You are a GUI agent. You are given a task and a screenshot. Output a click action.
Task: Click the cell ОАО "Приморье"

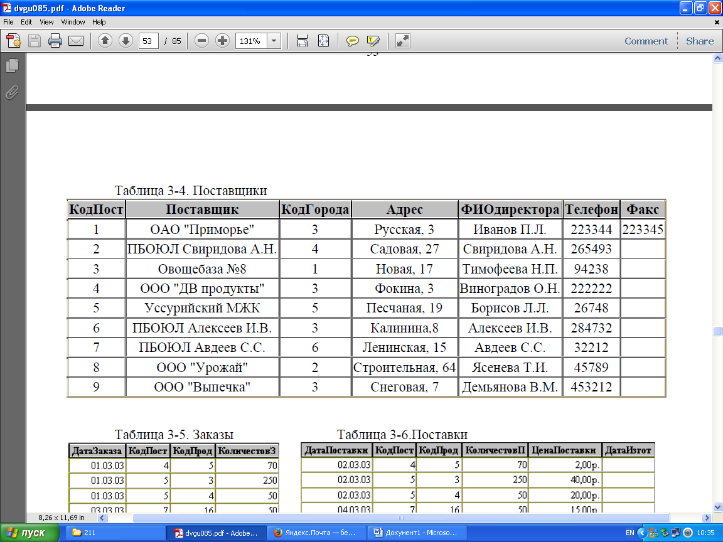[202, 229]
